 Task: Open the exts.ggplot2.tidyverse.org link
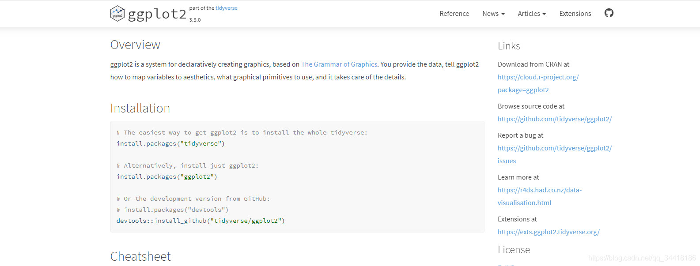pos(549,232)
